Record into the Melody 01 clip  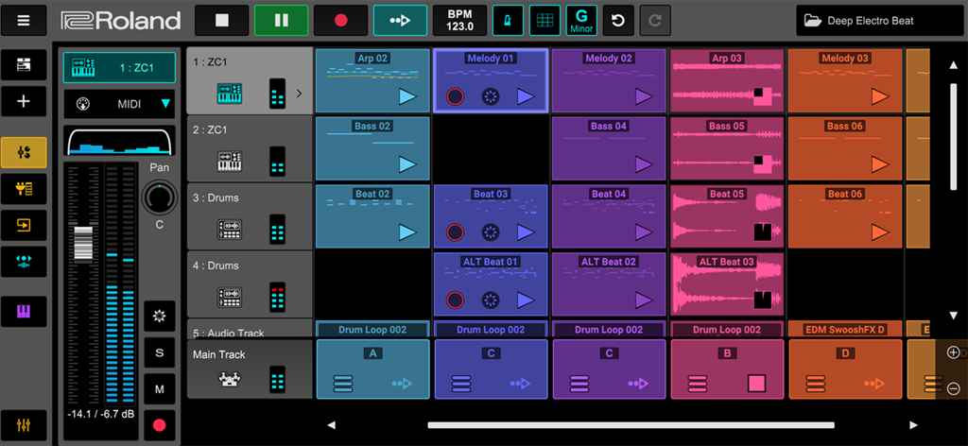[x=455, y=96]
